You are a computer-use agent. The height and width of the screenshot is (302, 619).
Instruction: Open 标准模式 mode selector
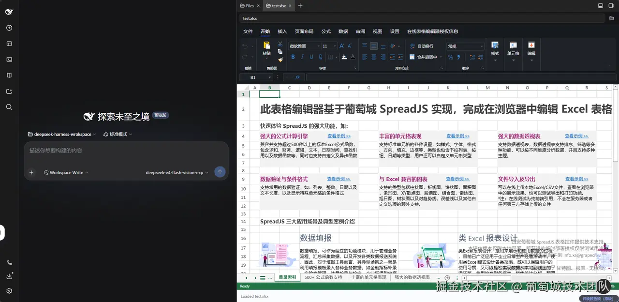[x=118, y=134]
